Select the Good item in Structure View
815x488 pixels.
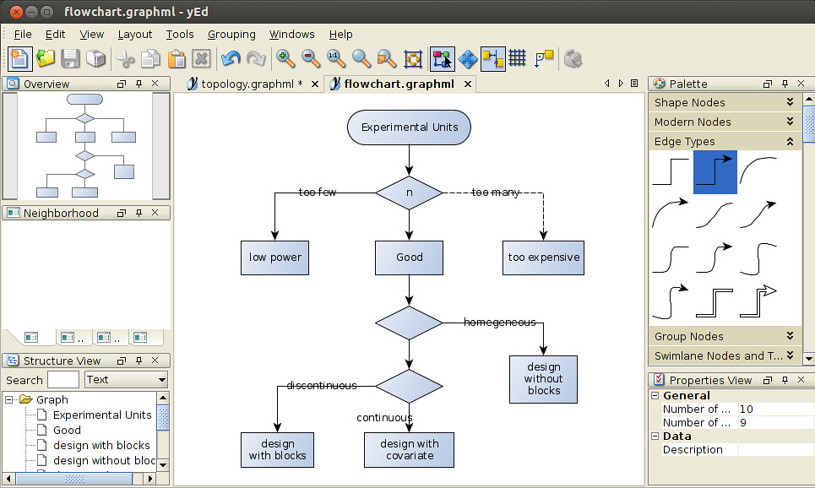coord(67,430)
